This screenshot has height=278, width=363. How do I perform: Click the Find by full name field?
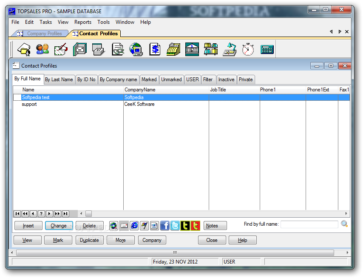coord(309,224)
